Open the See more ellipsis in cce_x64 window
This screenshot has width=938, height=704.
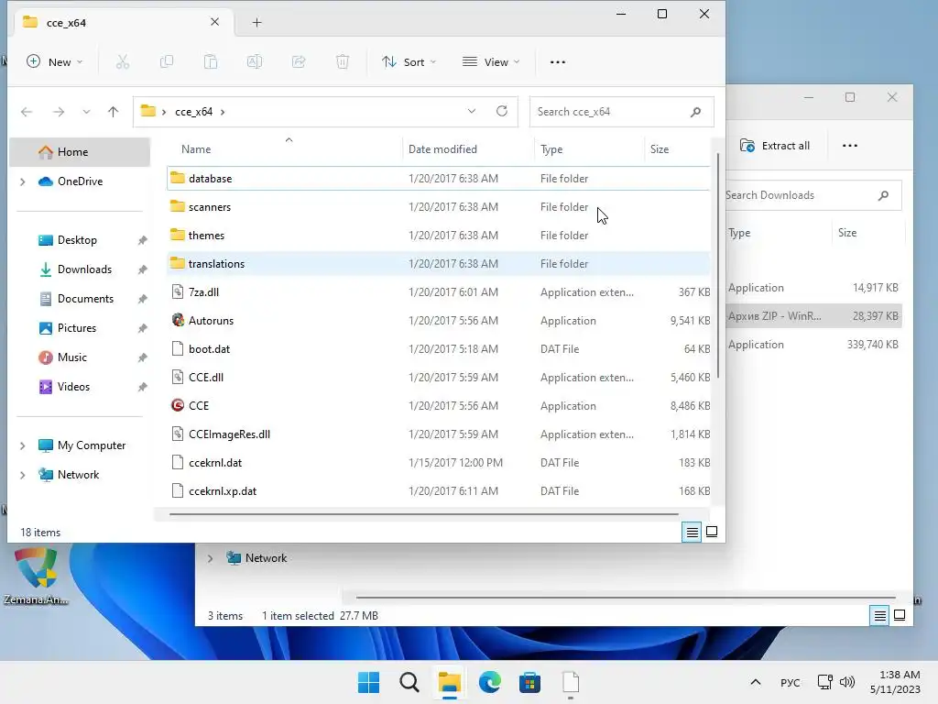point(558,62)
